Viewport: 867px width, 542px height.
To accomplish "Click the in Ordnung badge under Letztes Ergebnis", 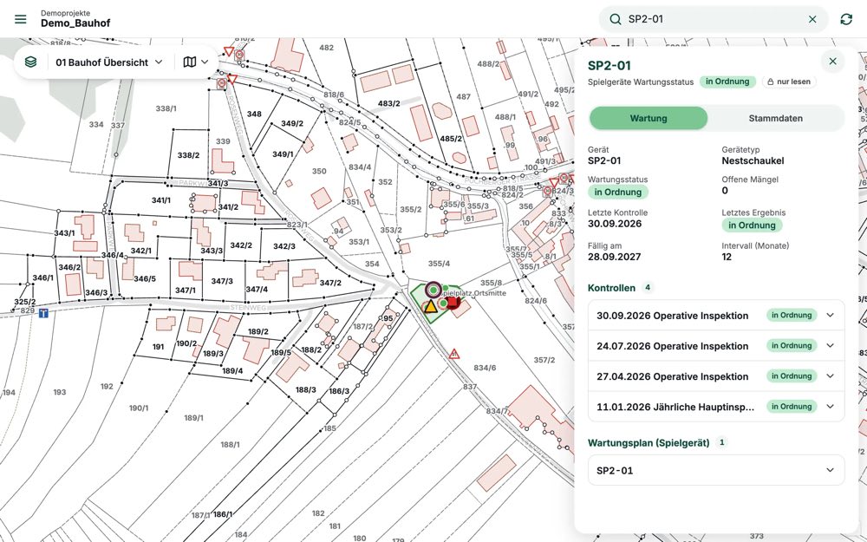I will point(752,225).
